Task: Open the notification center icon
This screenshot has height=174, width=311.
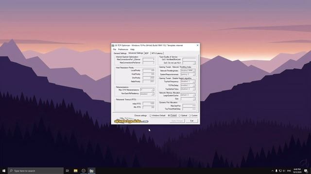Action: click(306, 171)
